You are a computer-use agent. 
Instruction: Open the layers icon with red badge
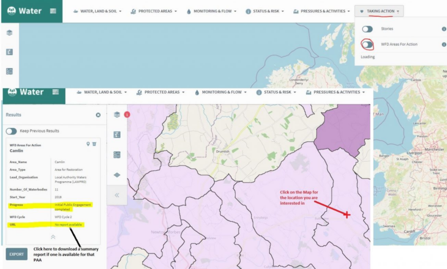coord(118,114)
